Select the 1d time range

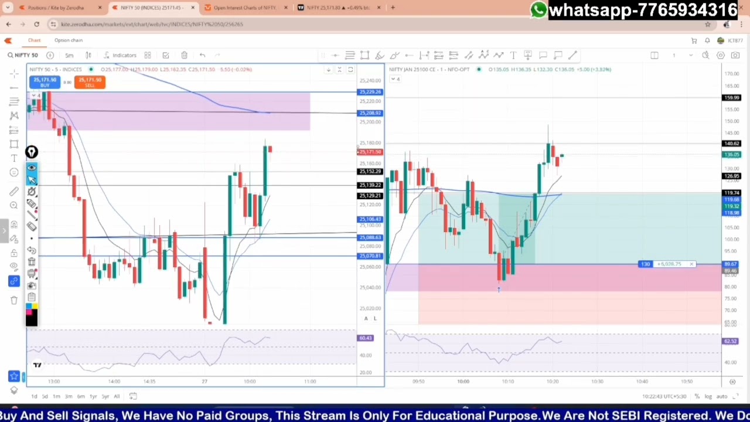(34, 397)
